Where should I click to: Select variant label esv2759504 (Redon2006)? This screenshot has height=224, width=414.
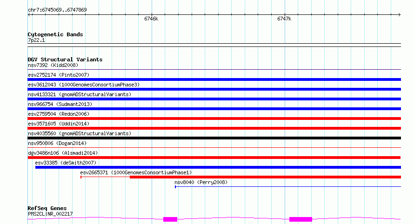pos(59,114)
